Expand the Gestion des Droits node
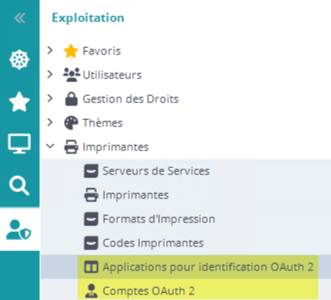Screen dimensions: 331x300 [x=50, y=98]
